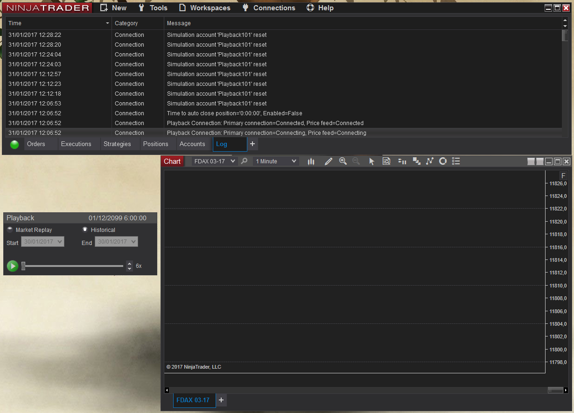Click the zoom in magnifier on chart toolbar

click(x=343, y=161)
